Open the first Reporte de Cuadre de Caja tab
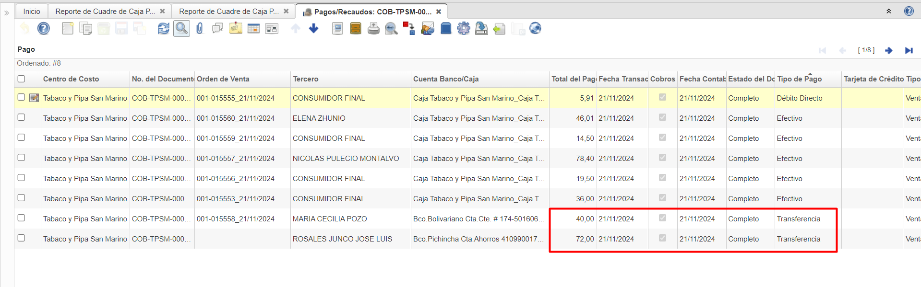The height and width of the screenshot is (287, 921). pyautogui.click(x=105, y=11)
